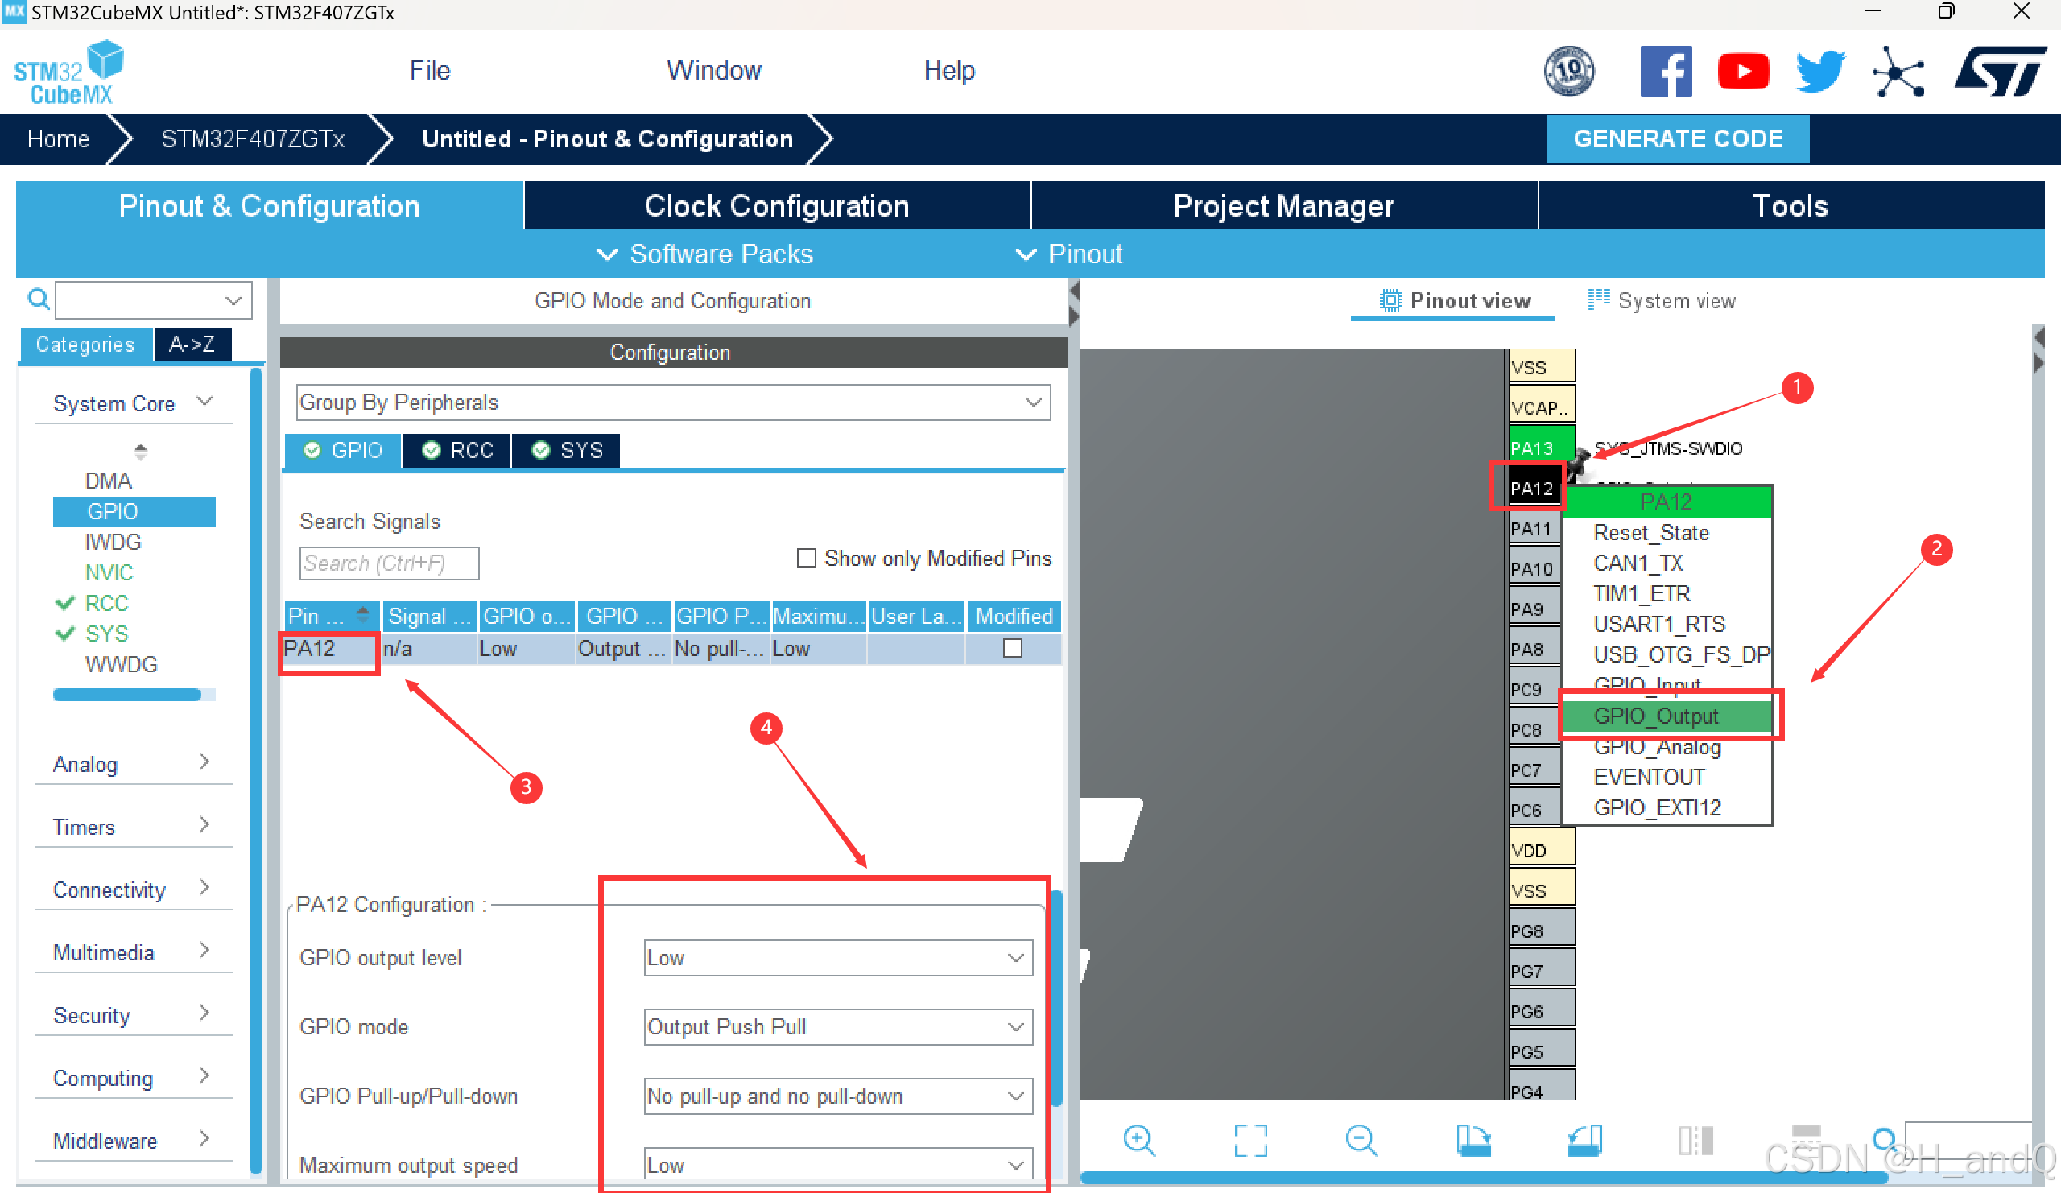Screen dimensions: 2061x1193
Task: Switch to the Project Manager tab
Action: 1283,205
